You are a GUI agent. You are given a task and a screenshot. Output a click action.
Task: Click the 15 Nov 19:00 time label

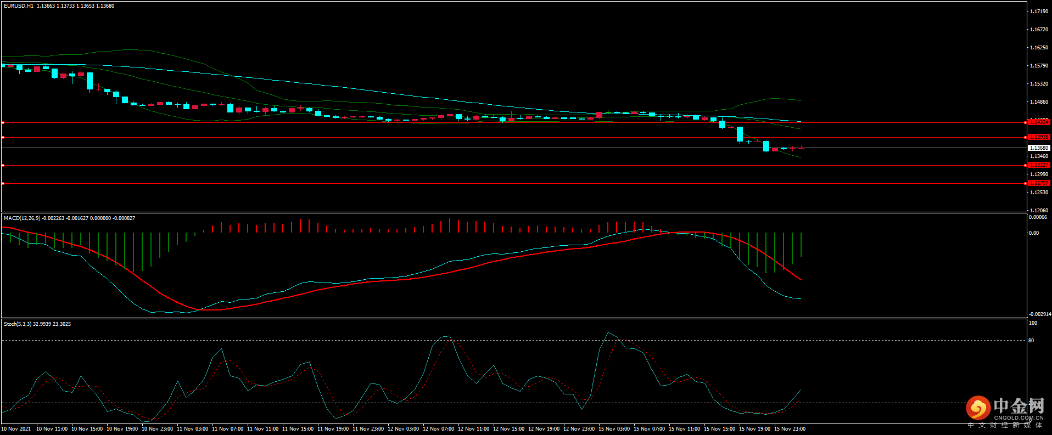(x=754, y=429)
